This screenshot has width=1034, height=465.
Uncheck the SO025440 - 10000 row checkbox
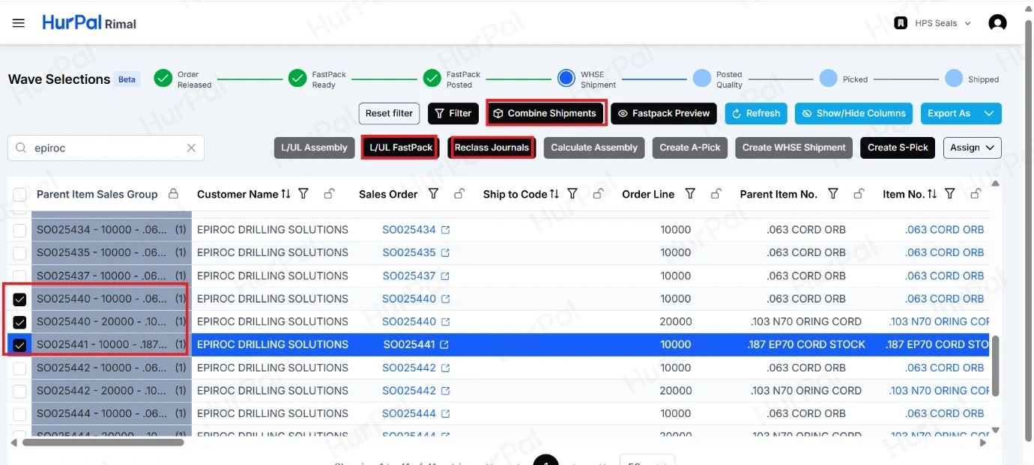click(x=19, y=300)
